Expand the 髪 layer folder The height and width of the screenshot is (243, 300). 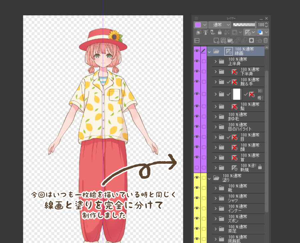216,107
